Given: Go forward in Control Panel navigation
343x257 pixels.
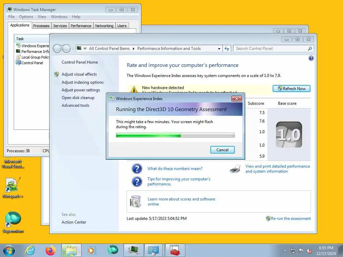Looking at the screenshot, I should tap(66, 49).
